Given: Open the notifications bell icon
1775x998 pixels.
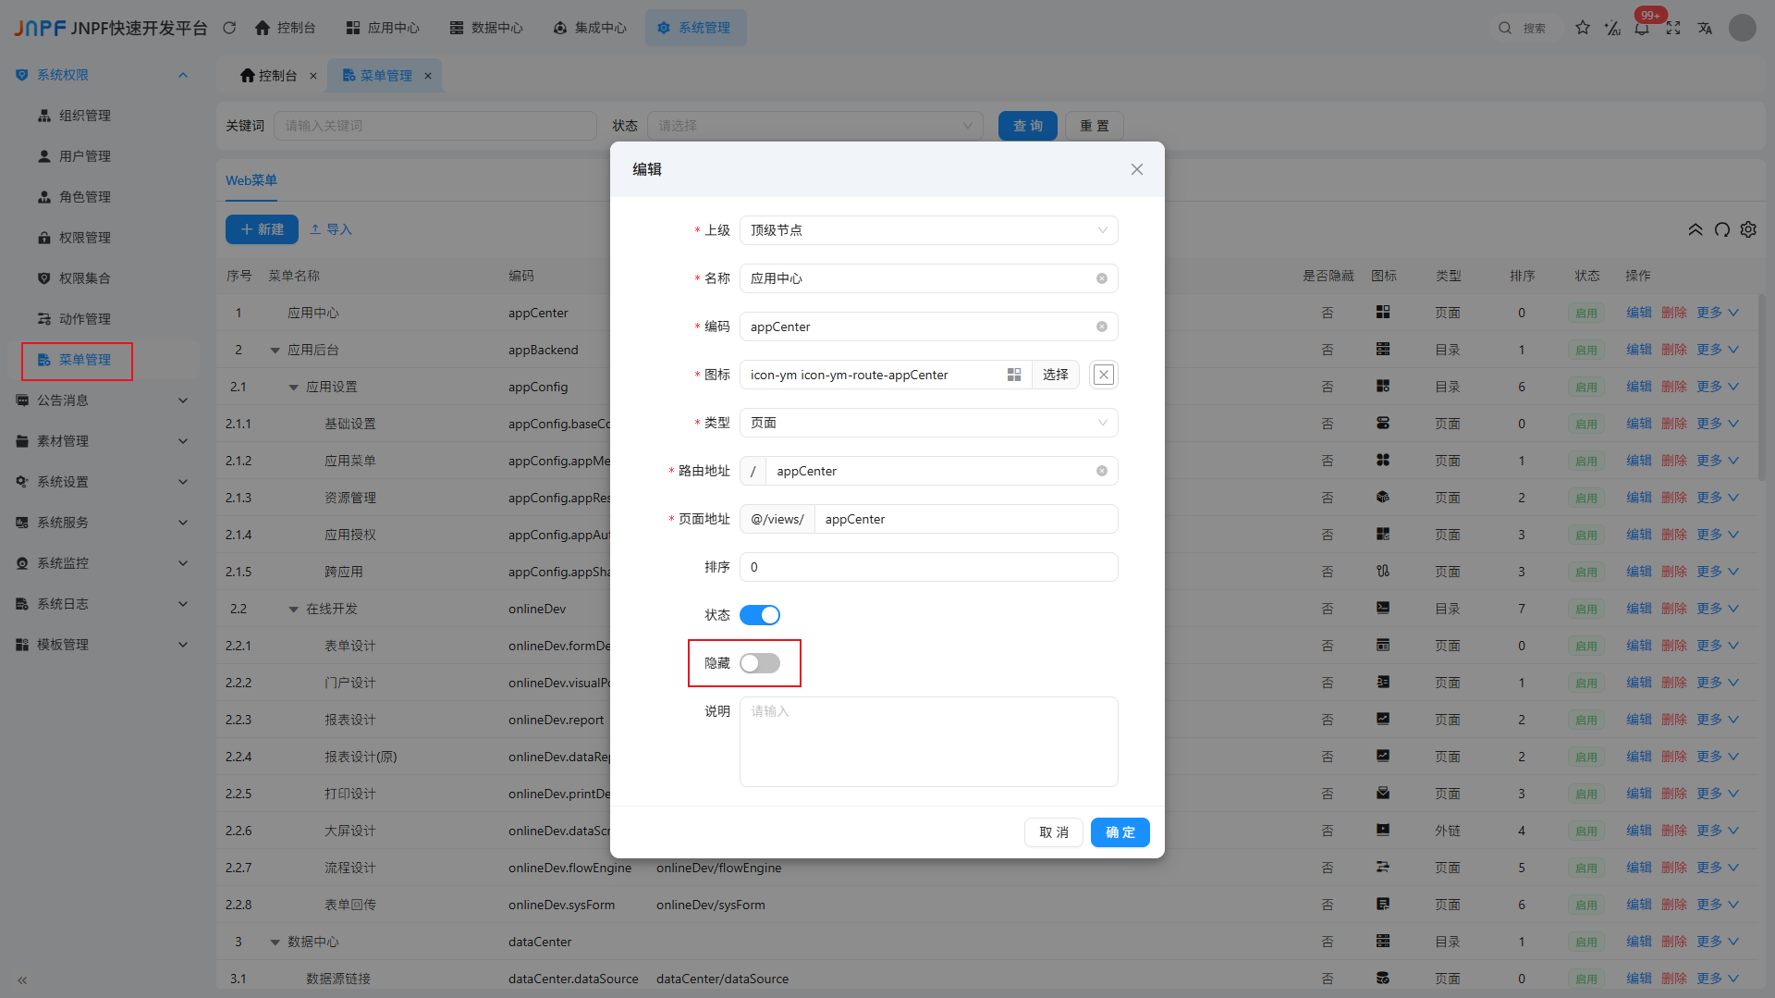Looking at the screenshot, I should (x=1642, y=29).
